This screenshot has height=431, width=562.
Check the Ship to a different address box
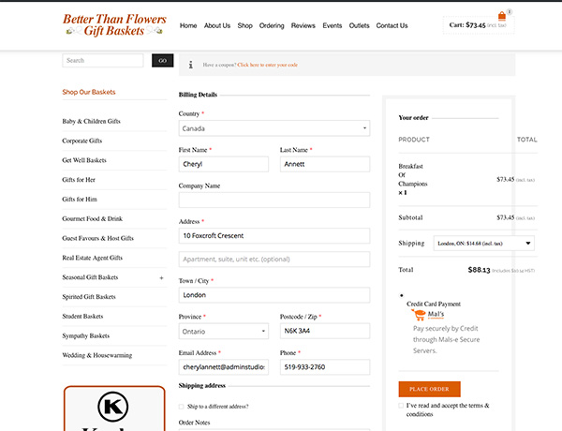click(x=182, y=406)
